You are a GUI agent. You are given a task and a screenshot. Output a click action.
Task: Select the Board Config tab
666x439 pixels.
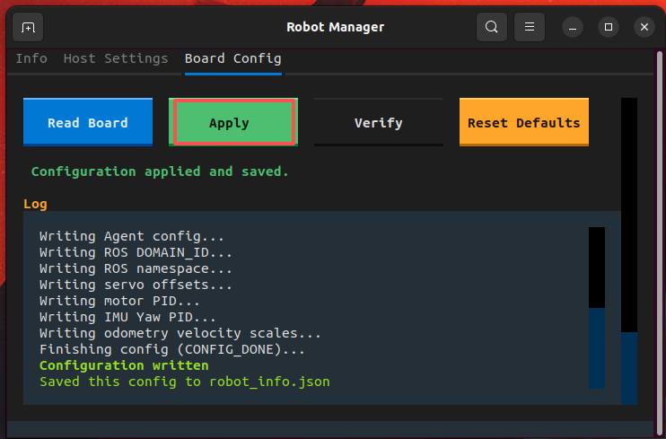tap(232, 58)
